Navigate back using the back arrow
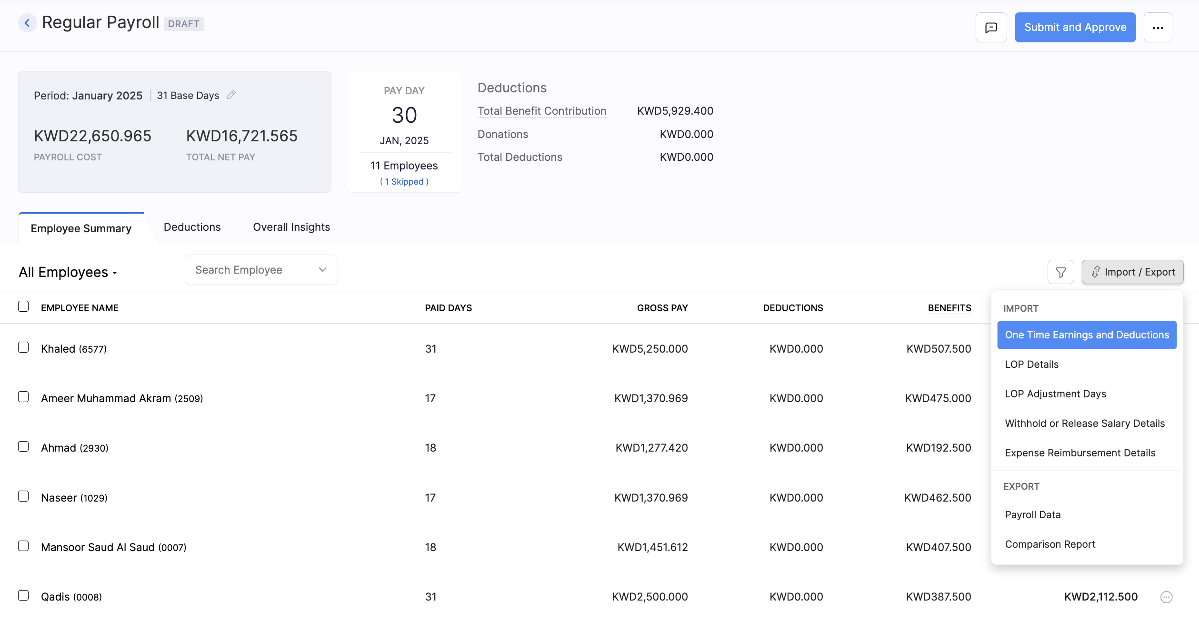The image size is (1199, 631). pyautogui.click(x=27, y=22)
